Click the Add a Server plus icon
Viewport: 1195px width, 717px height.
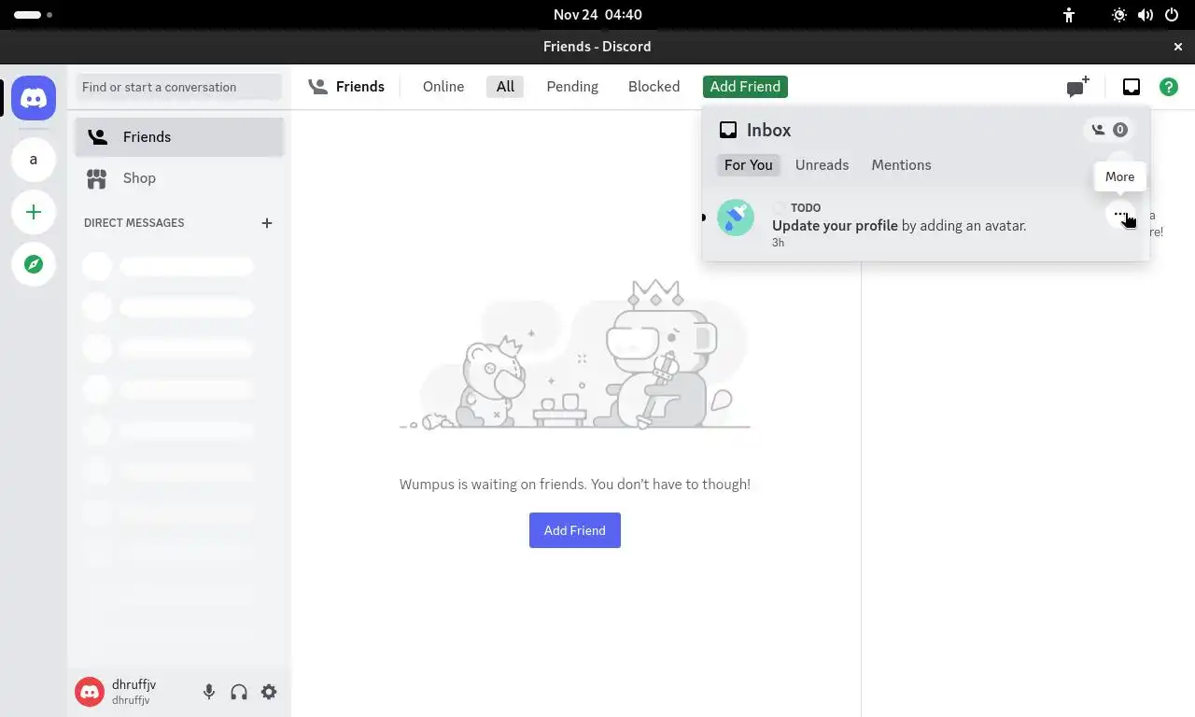tap(34, 212)
